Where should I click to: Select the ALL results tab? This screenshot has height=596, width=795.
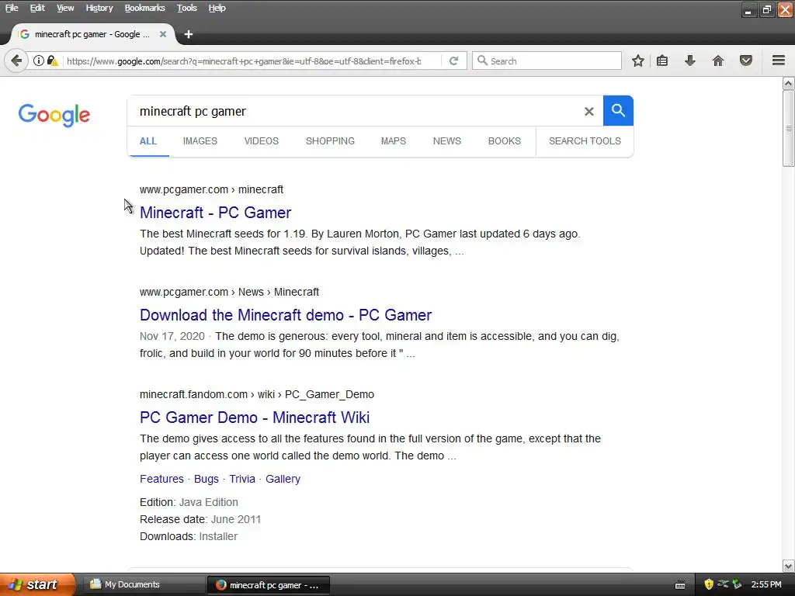click(x=148, y=141)
